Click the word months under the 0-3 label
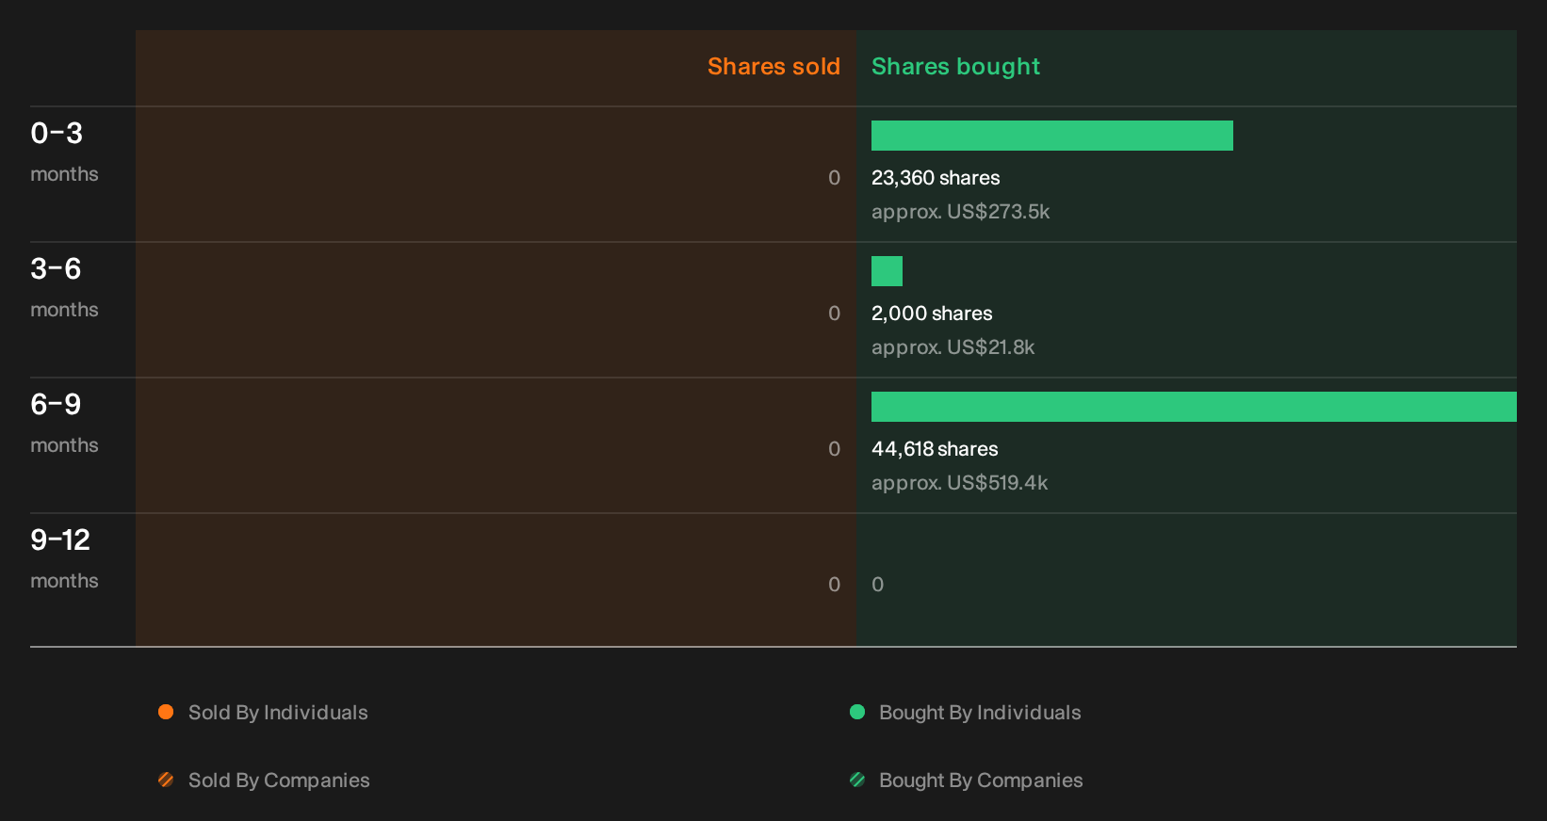The height and width of the screenshot is (821, 1547). (x=64, y=174)
